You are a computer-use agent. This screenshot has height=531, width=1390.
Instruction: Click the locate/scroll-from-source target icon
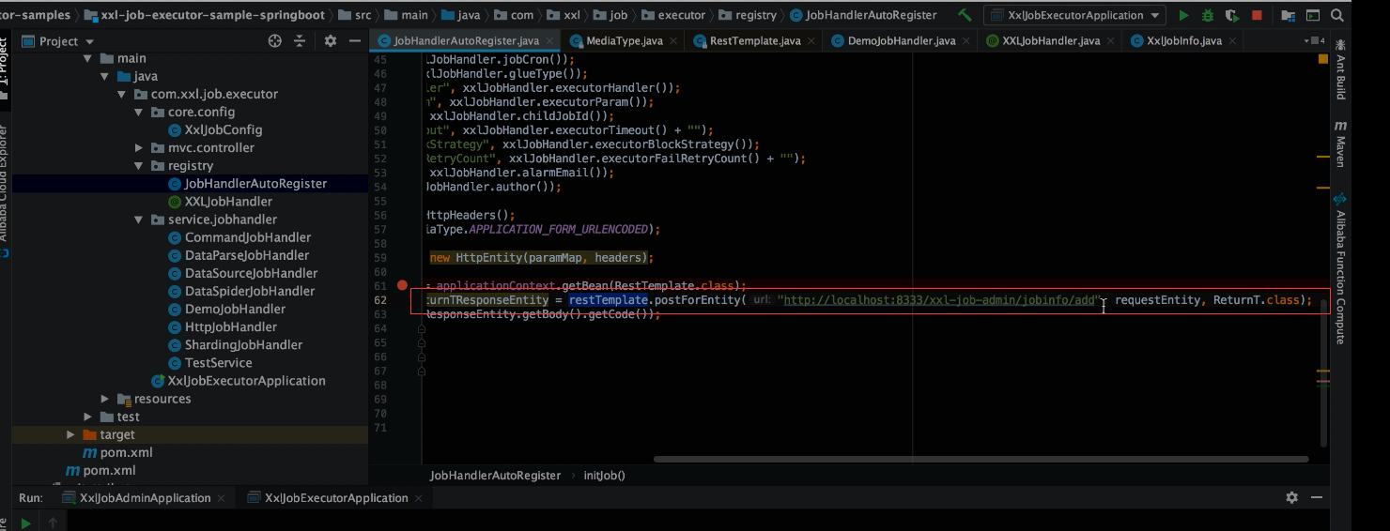point(275,41)
